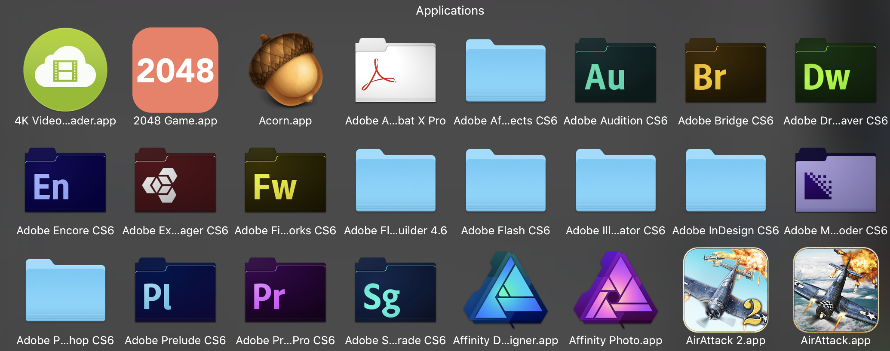The image size is (890, 351).
Task: Select the 'Adobe Flash CS6' label
Action: point(506,231)
